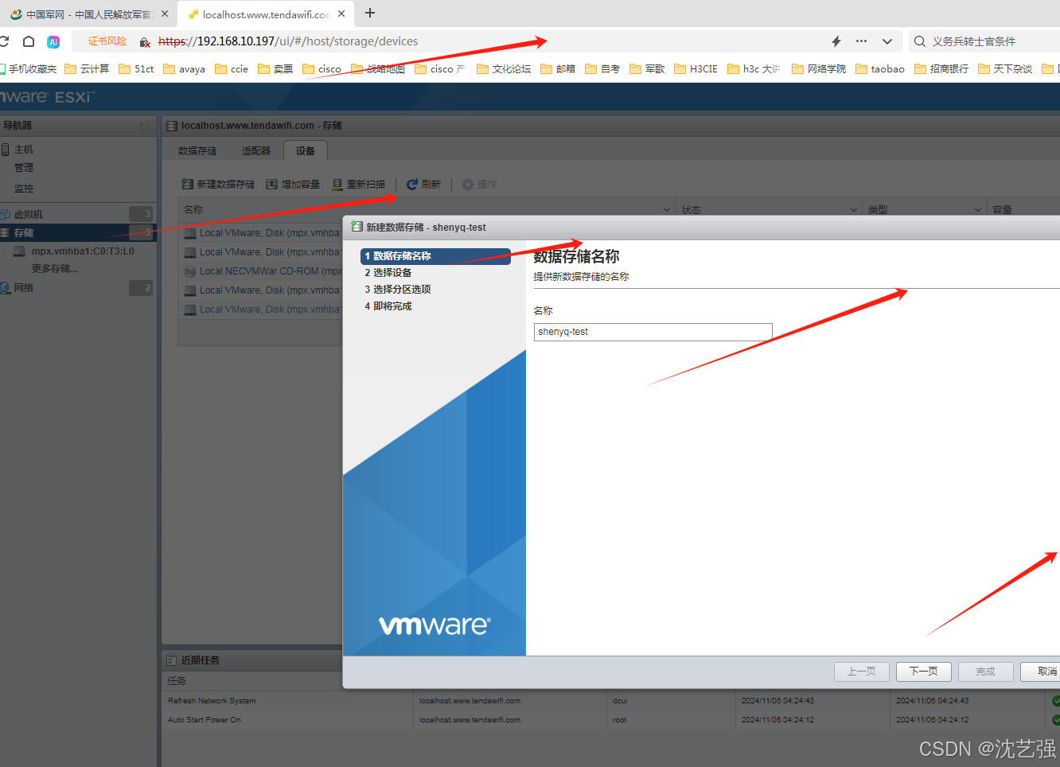Click the address bar URL
Image resolution: width=1060 pixels, height=767 pixels.
pyautogui.click(x=288, y=41)
